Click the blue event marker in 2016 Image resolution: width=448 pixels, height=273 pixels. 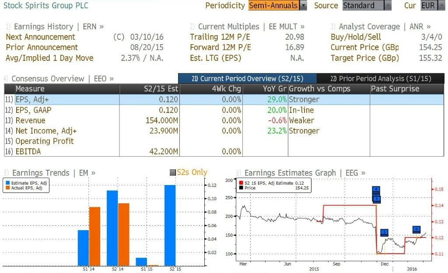point(416,229)
